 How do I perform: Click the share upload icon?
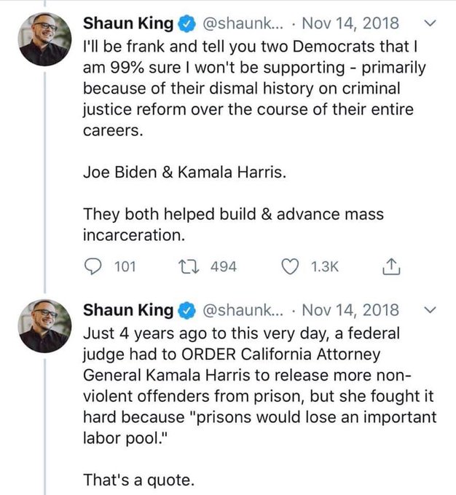391,266
